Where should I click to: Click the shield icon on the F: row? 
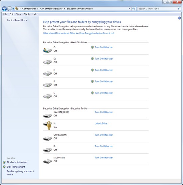tap(92, 82)
